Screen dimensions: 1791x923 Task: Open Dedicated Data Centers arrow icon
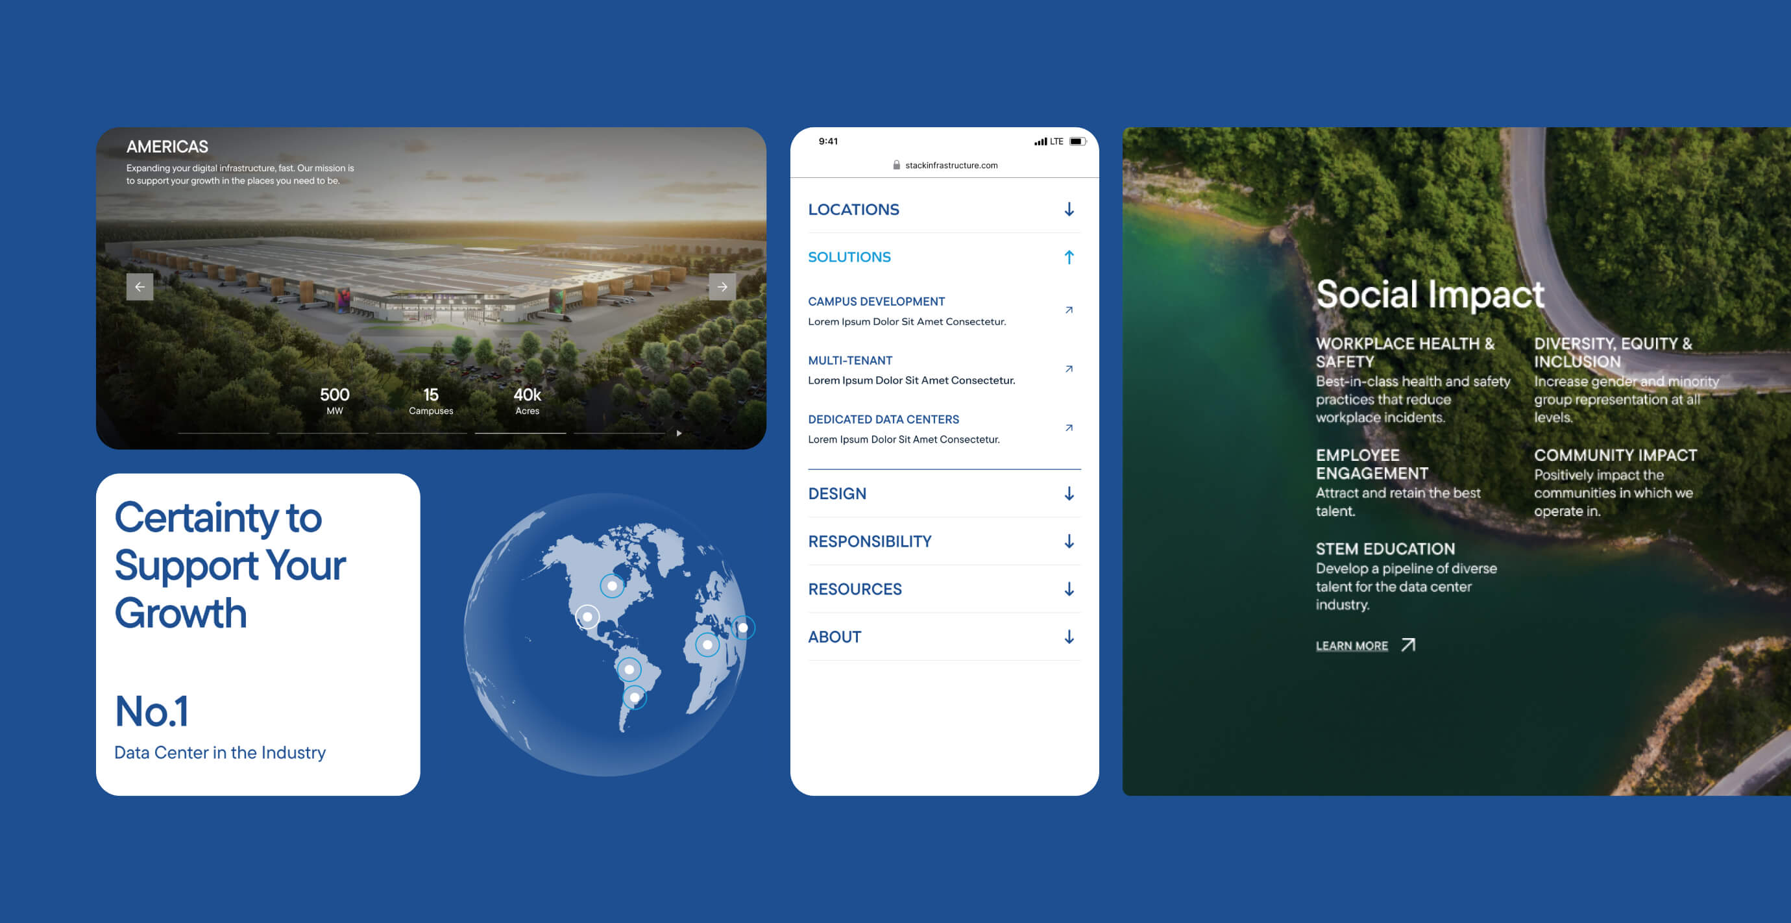coord(1069,428)
